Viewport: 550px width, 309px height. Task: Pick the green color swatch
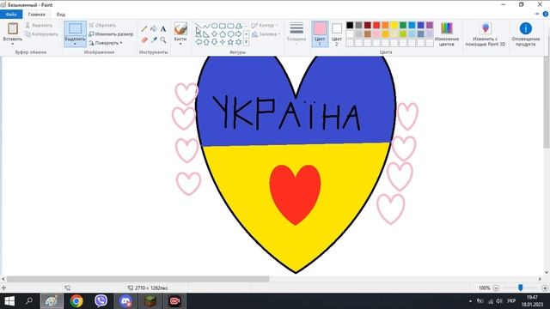click(x=403, y=25)
